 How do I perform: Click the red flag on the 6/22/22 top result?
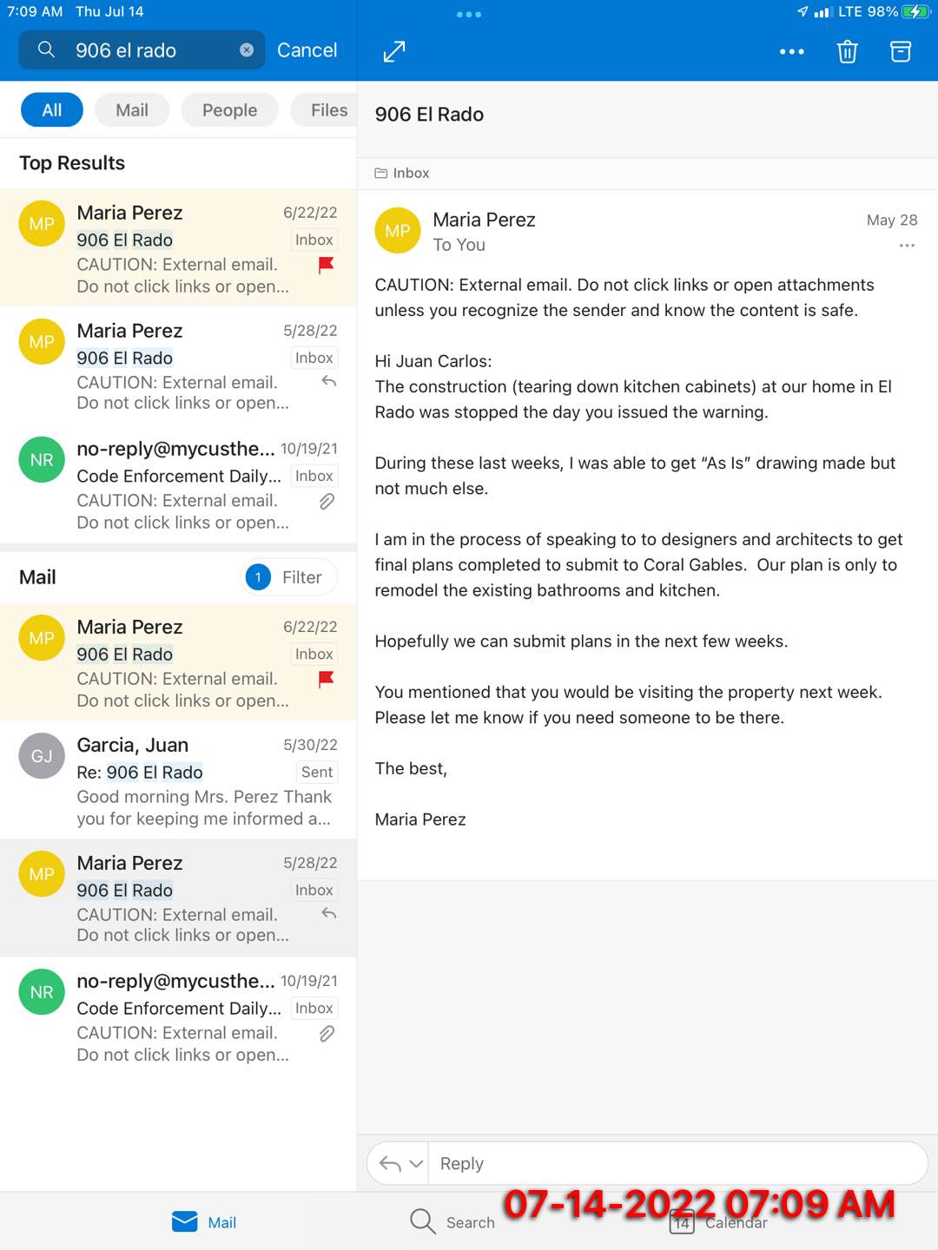pos(327,265)
